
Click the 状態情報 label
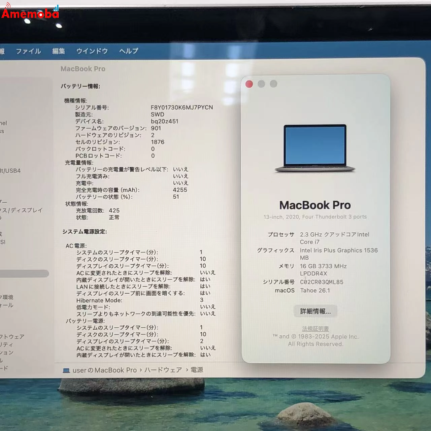pos(77,204)
